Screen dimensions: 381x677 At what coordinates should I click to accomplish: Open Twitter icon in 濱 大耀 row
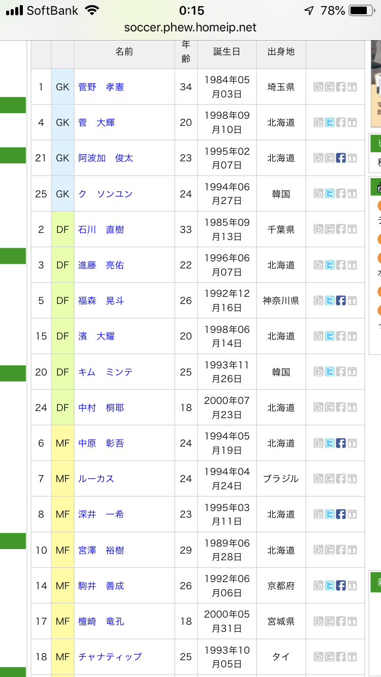point(330,336)
